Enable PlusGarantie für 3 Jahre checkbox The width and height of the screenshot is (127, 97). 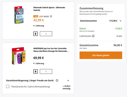tap(8, 86)
